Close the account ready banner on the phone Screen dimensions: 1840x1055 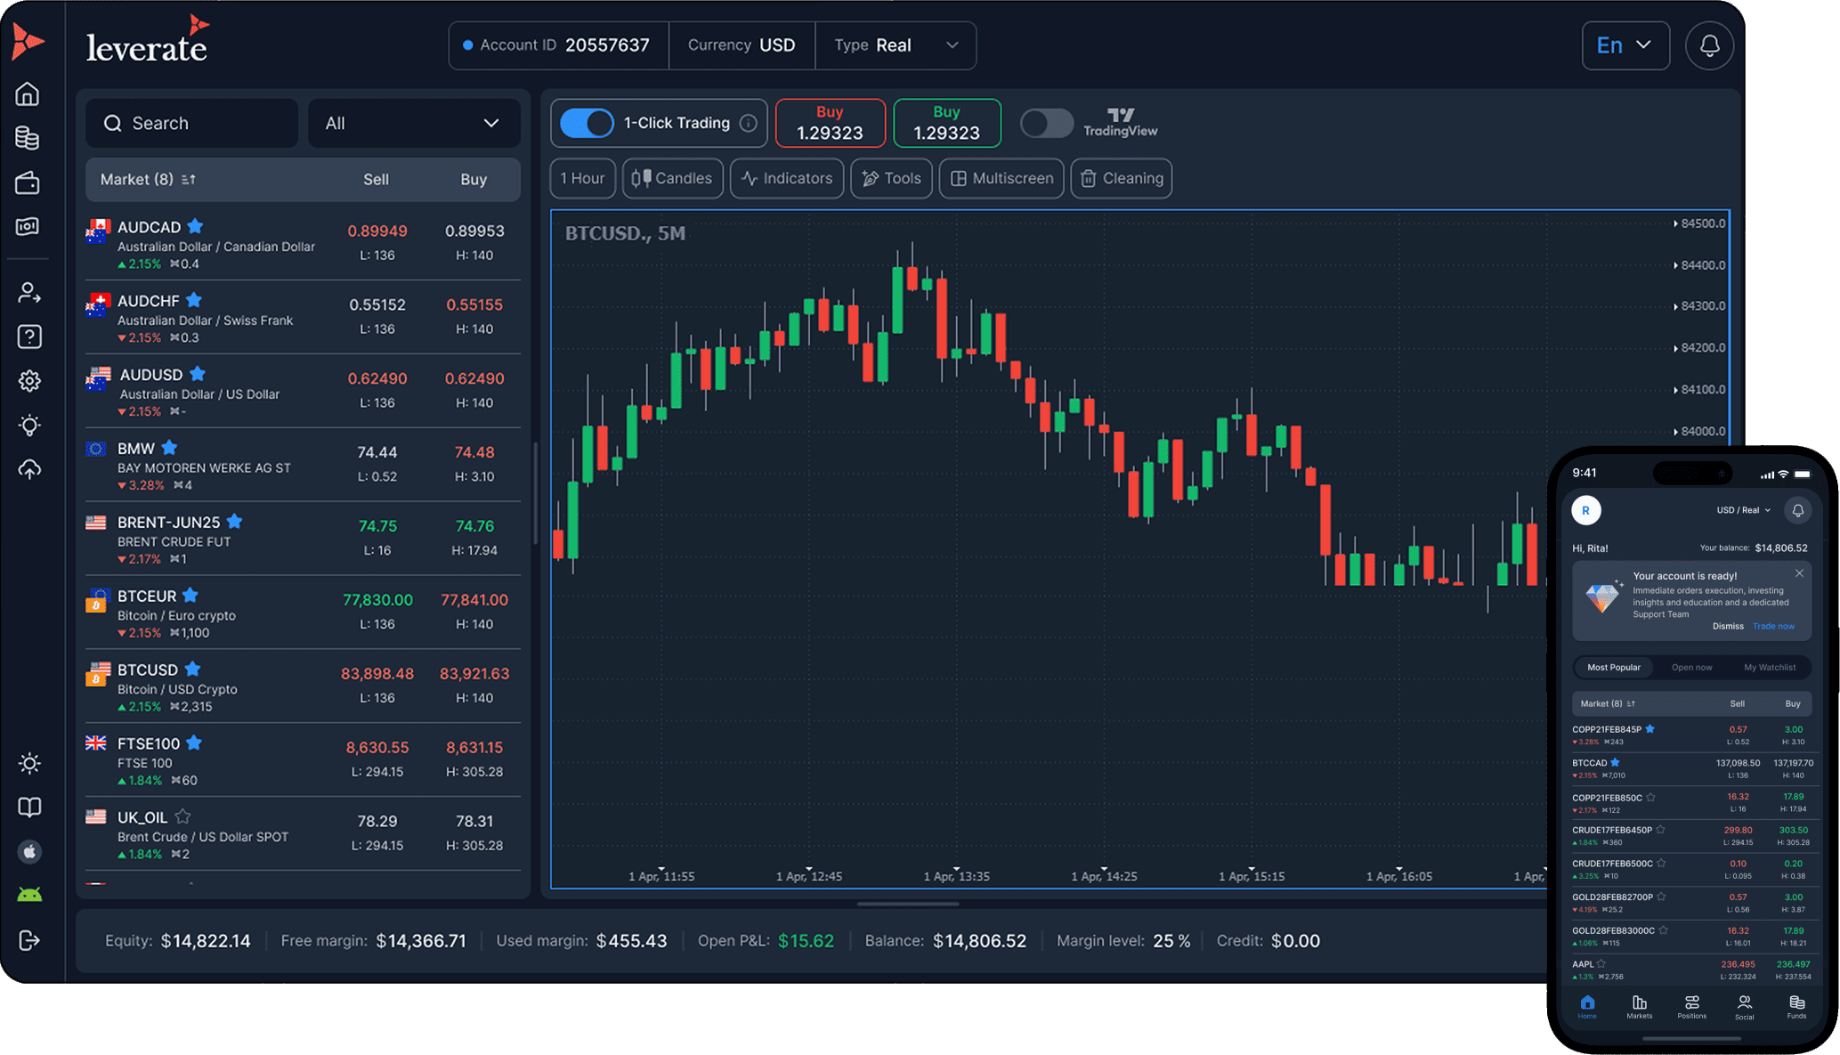(x=1799, y=573)
